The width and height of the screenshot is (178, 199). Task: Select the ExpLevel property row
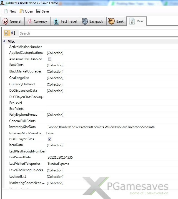(16, 103)
